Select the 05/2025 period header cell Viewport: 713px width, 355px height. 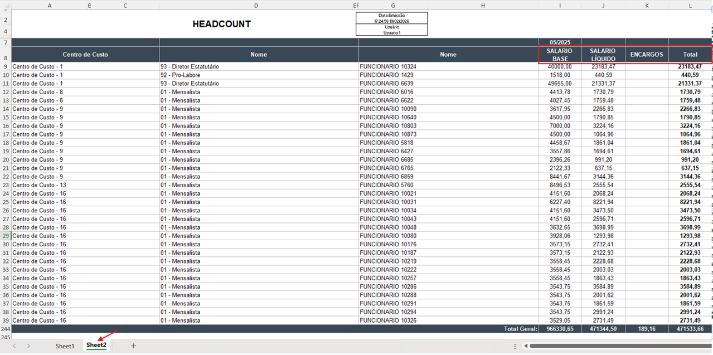tap(560, 42)
